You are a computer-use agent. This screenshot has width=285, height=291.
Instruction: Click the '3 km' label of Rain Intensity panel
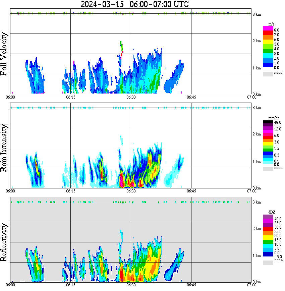[x=256, y=108]
